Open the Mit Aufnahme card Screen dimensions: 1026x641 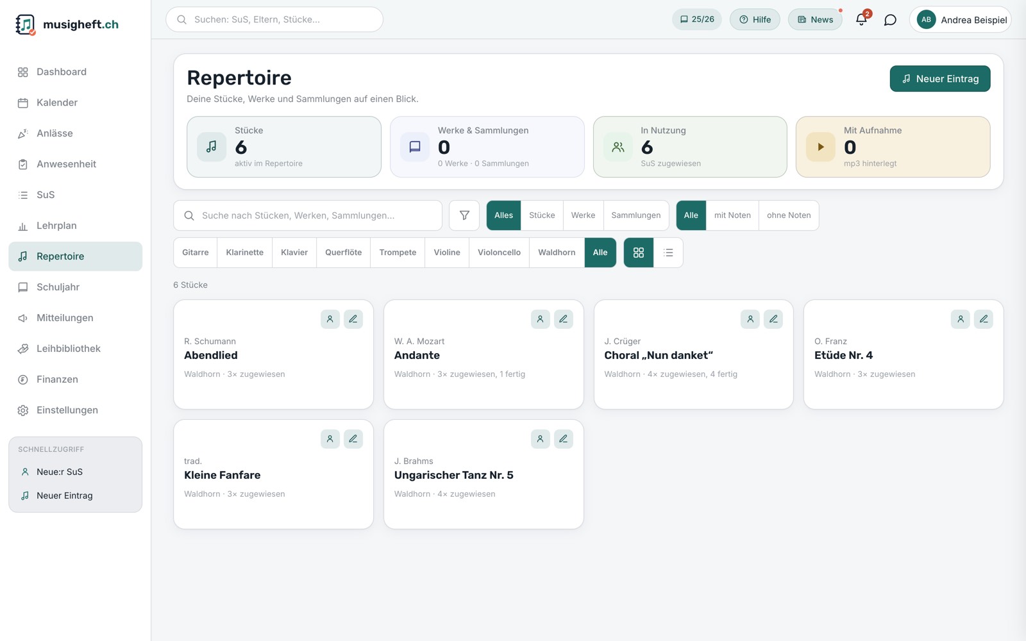coord(893,147)
